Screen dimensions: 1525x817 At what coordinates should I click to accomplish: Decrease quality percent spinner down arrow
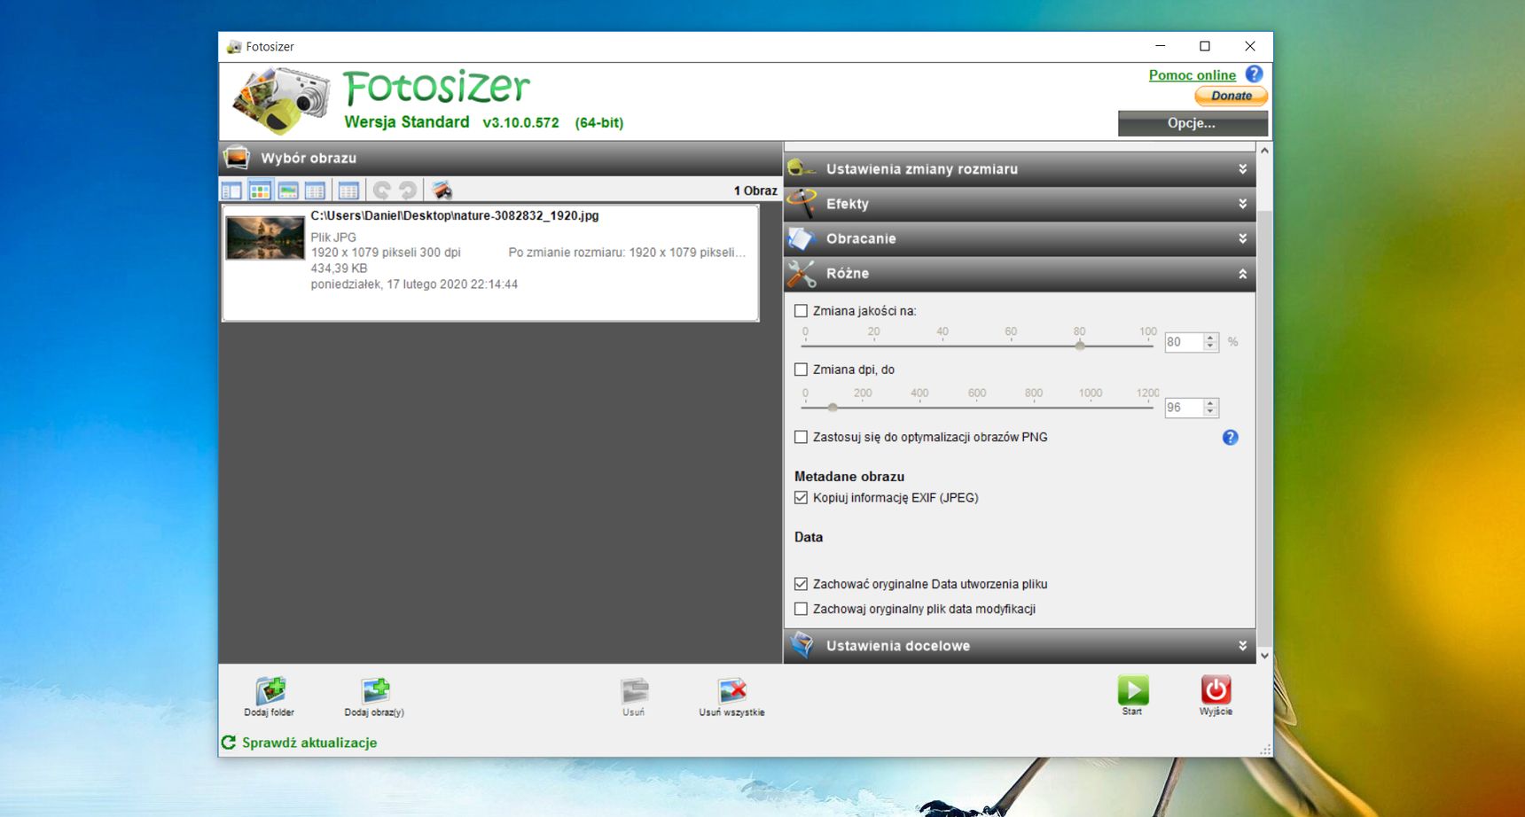tap(1210, 346)
